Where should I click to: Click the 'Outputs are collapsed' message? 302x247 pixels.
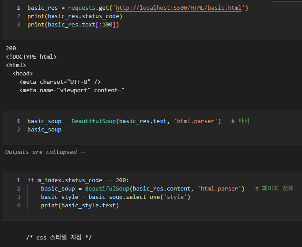[41, 152]
